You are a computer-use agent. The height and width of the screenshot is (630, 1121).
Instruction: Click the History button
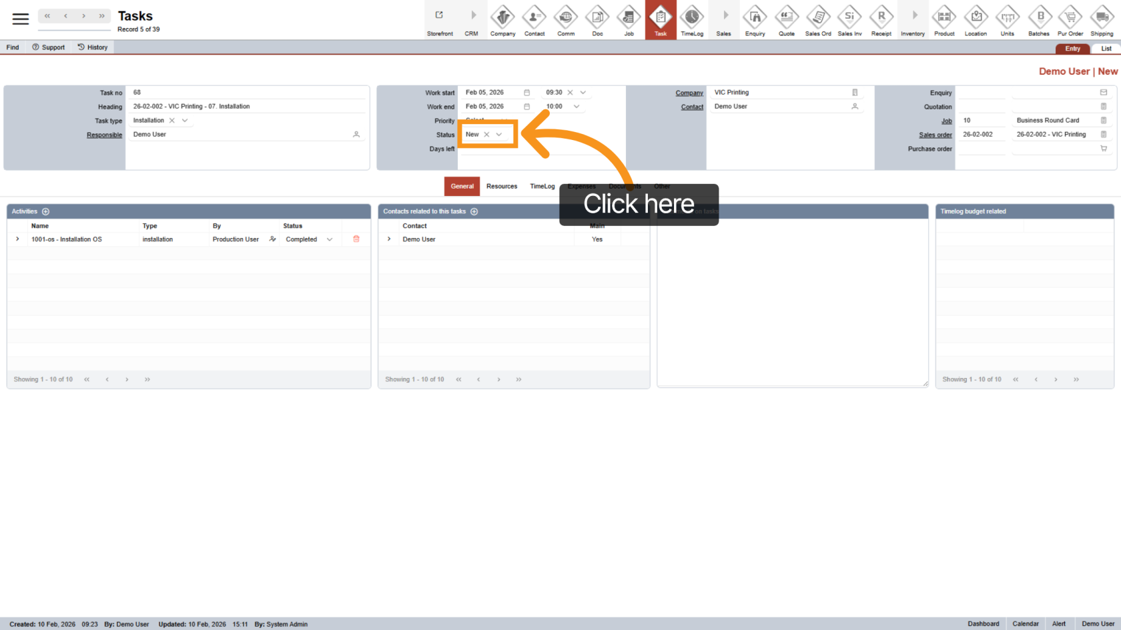(x=92, y=47)
